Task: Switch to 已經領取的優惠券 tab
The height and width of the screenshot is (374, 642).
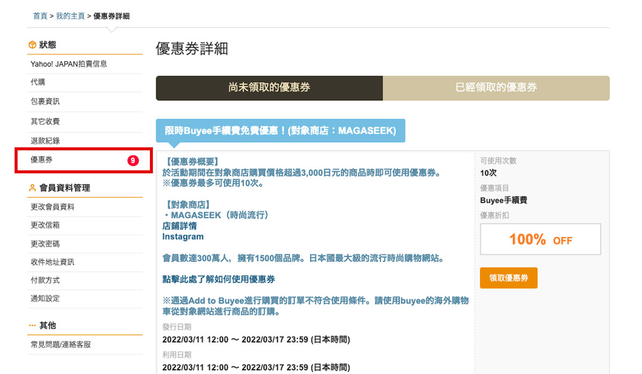Action: click(496, 88)
